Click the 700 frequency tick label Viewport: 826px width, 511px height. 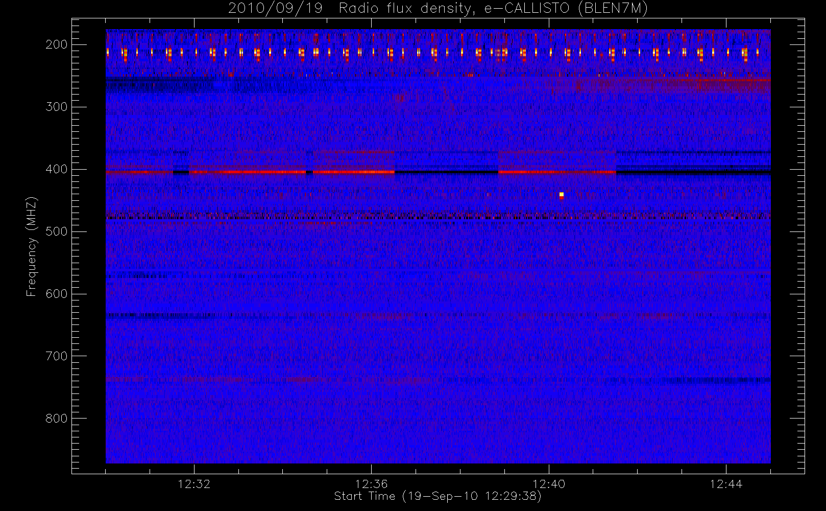coord(56,356)
